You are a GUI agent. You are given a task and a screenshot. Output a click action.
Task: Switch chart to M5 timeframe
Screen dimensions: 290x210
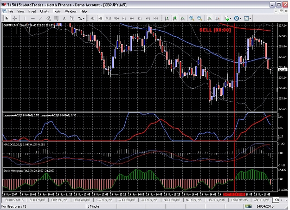coord(100,18)
